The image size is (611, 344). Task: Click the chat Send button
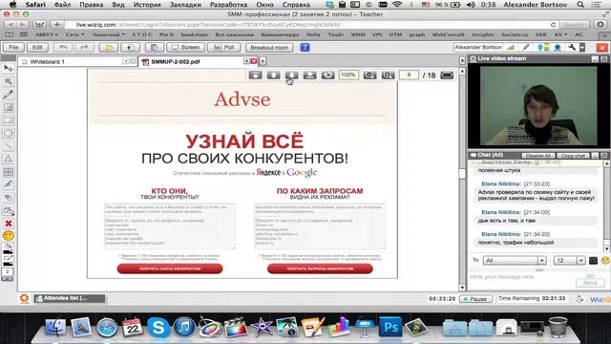(x=590, y=283)
